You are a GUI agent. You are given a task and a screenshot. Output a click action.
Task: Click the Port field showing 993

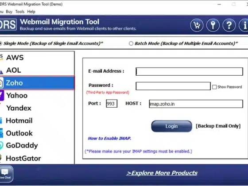[x=112, y=104]
